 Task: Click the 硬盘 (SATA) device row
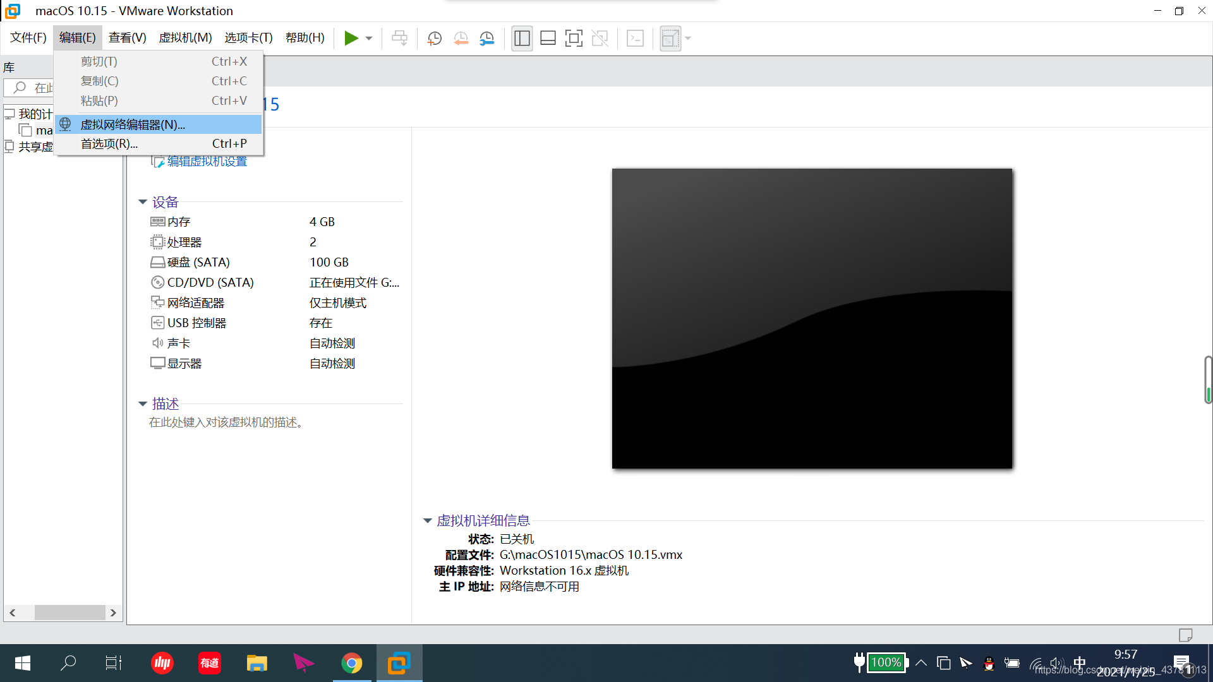point(275,262)
